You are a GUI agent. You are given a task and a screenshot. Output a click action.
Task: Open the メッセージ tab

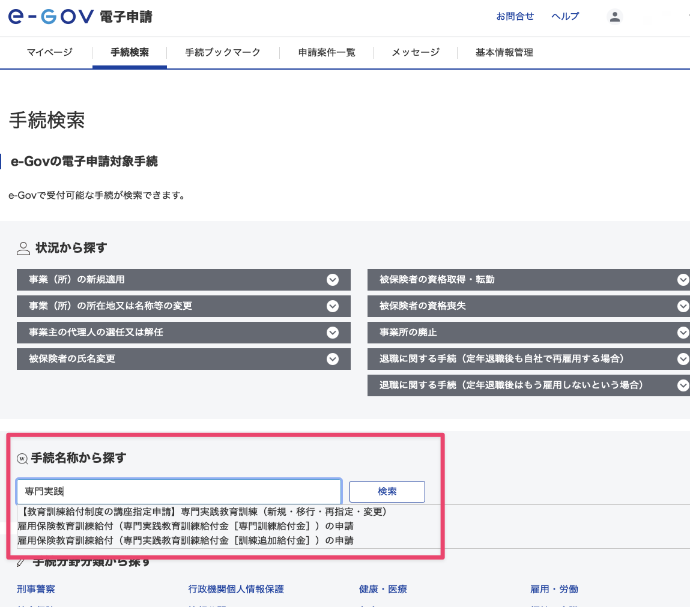point(414,53)
